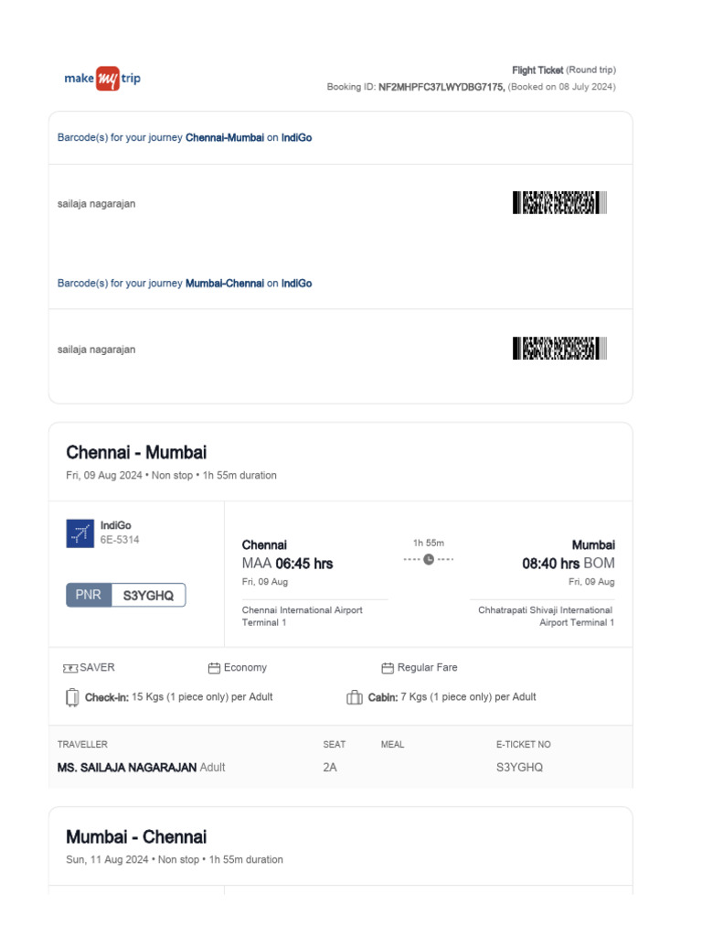
Task: Click the icon beside Economy
Action: point(214,668)
